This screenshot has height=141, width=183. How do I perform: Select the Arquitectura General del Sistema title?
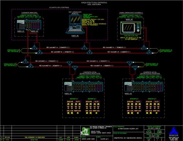pyautogui.click(x=94, y=3)
